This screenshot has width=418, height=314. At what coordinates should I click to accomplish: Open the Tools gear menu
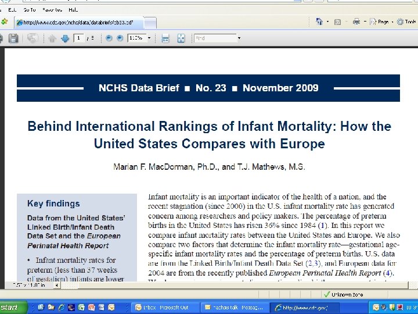(406, 22)
